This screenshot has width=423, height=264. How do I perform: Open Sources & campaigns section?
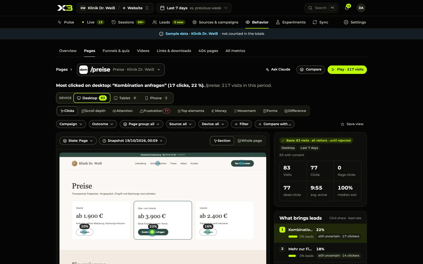pos(215,22)
